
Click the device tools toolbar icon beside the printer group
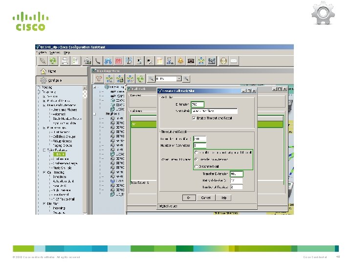[x=88, y=61]
